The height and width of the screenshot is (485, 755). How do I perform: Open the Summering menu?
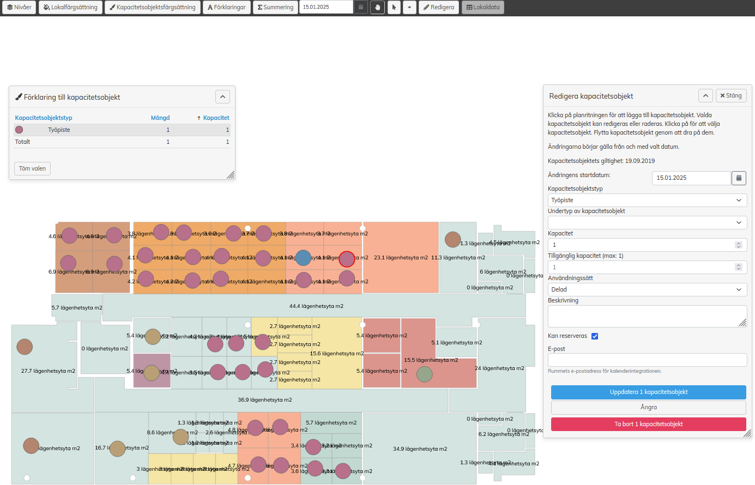[x=275, y=7]
